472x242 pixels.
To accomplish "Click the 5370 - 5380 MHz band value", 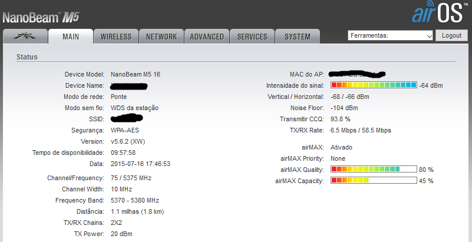I will click(x=135, y=200).
